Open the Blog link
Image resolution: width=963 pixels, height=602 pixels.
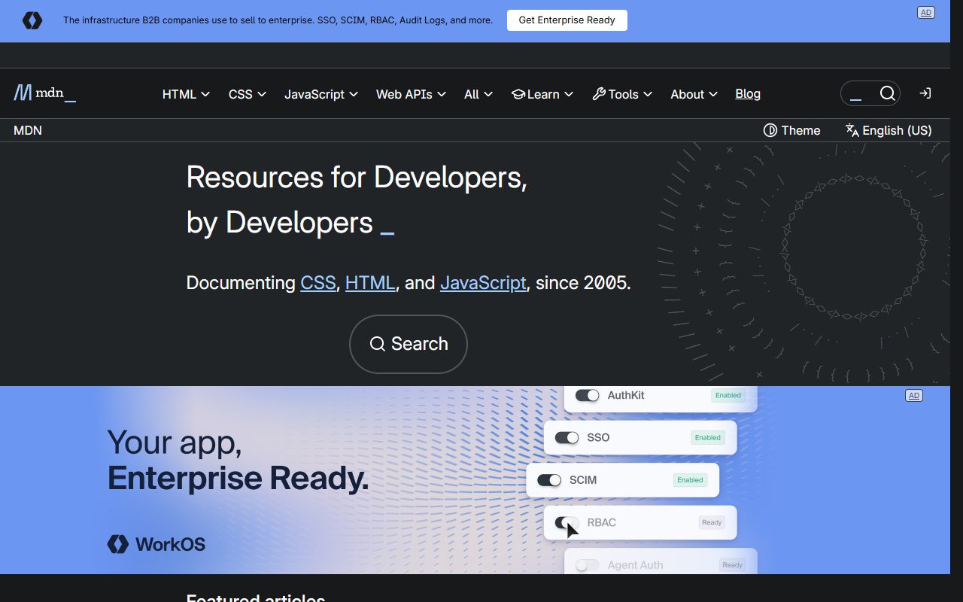(x=748, y=93)
